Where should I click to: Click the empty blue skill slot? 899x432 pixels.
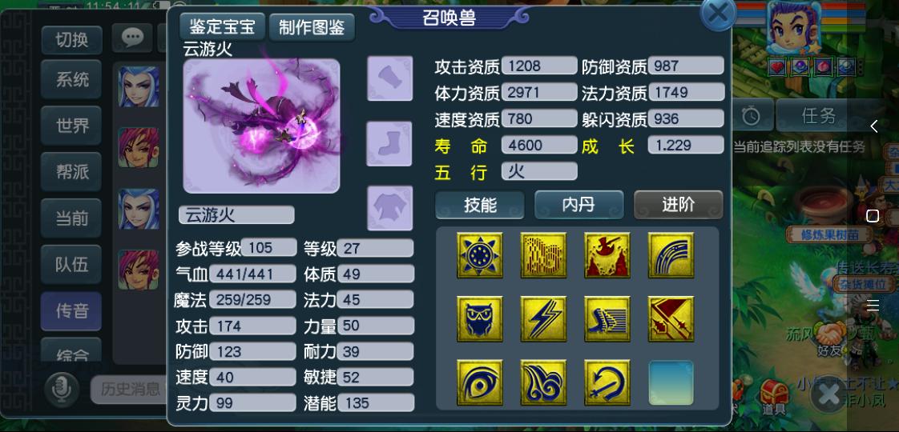671,382
